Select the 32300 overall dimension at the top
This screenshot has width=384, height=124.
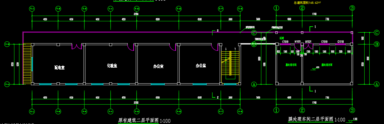(136, 14)
